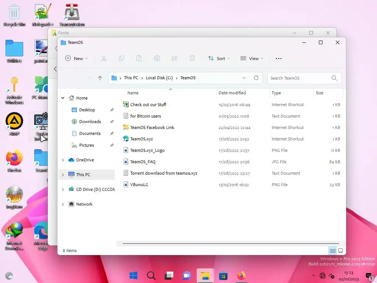Sort by Date modified column header
Image resolution: width=377 pixels, height=283 pixels.
[232, 93]
